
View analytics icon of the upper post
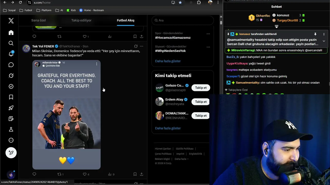coord(110,36)
